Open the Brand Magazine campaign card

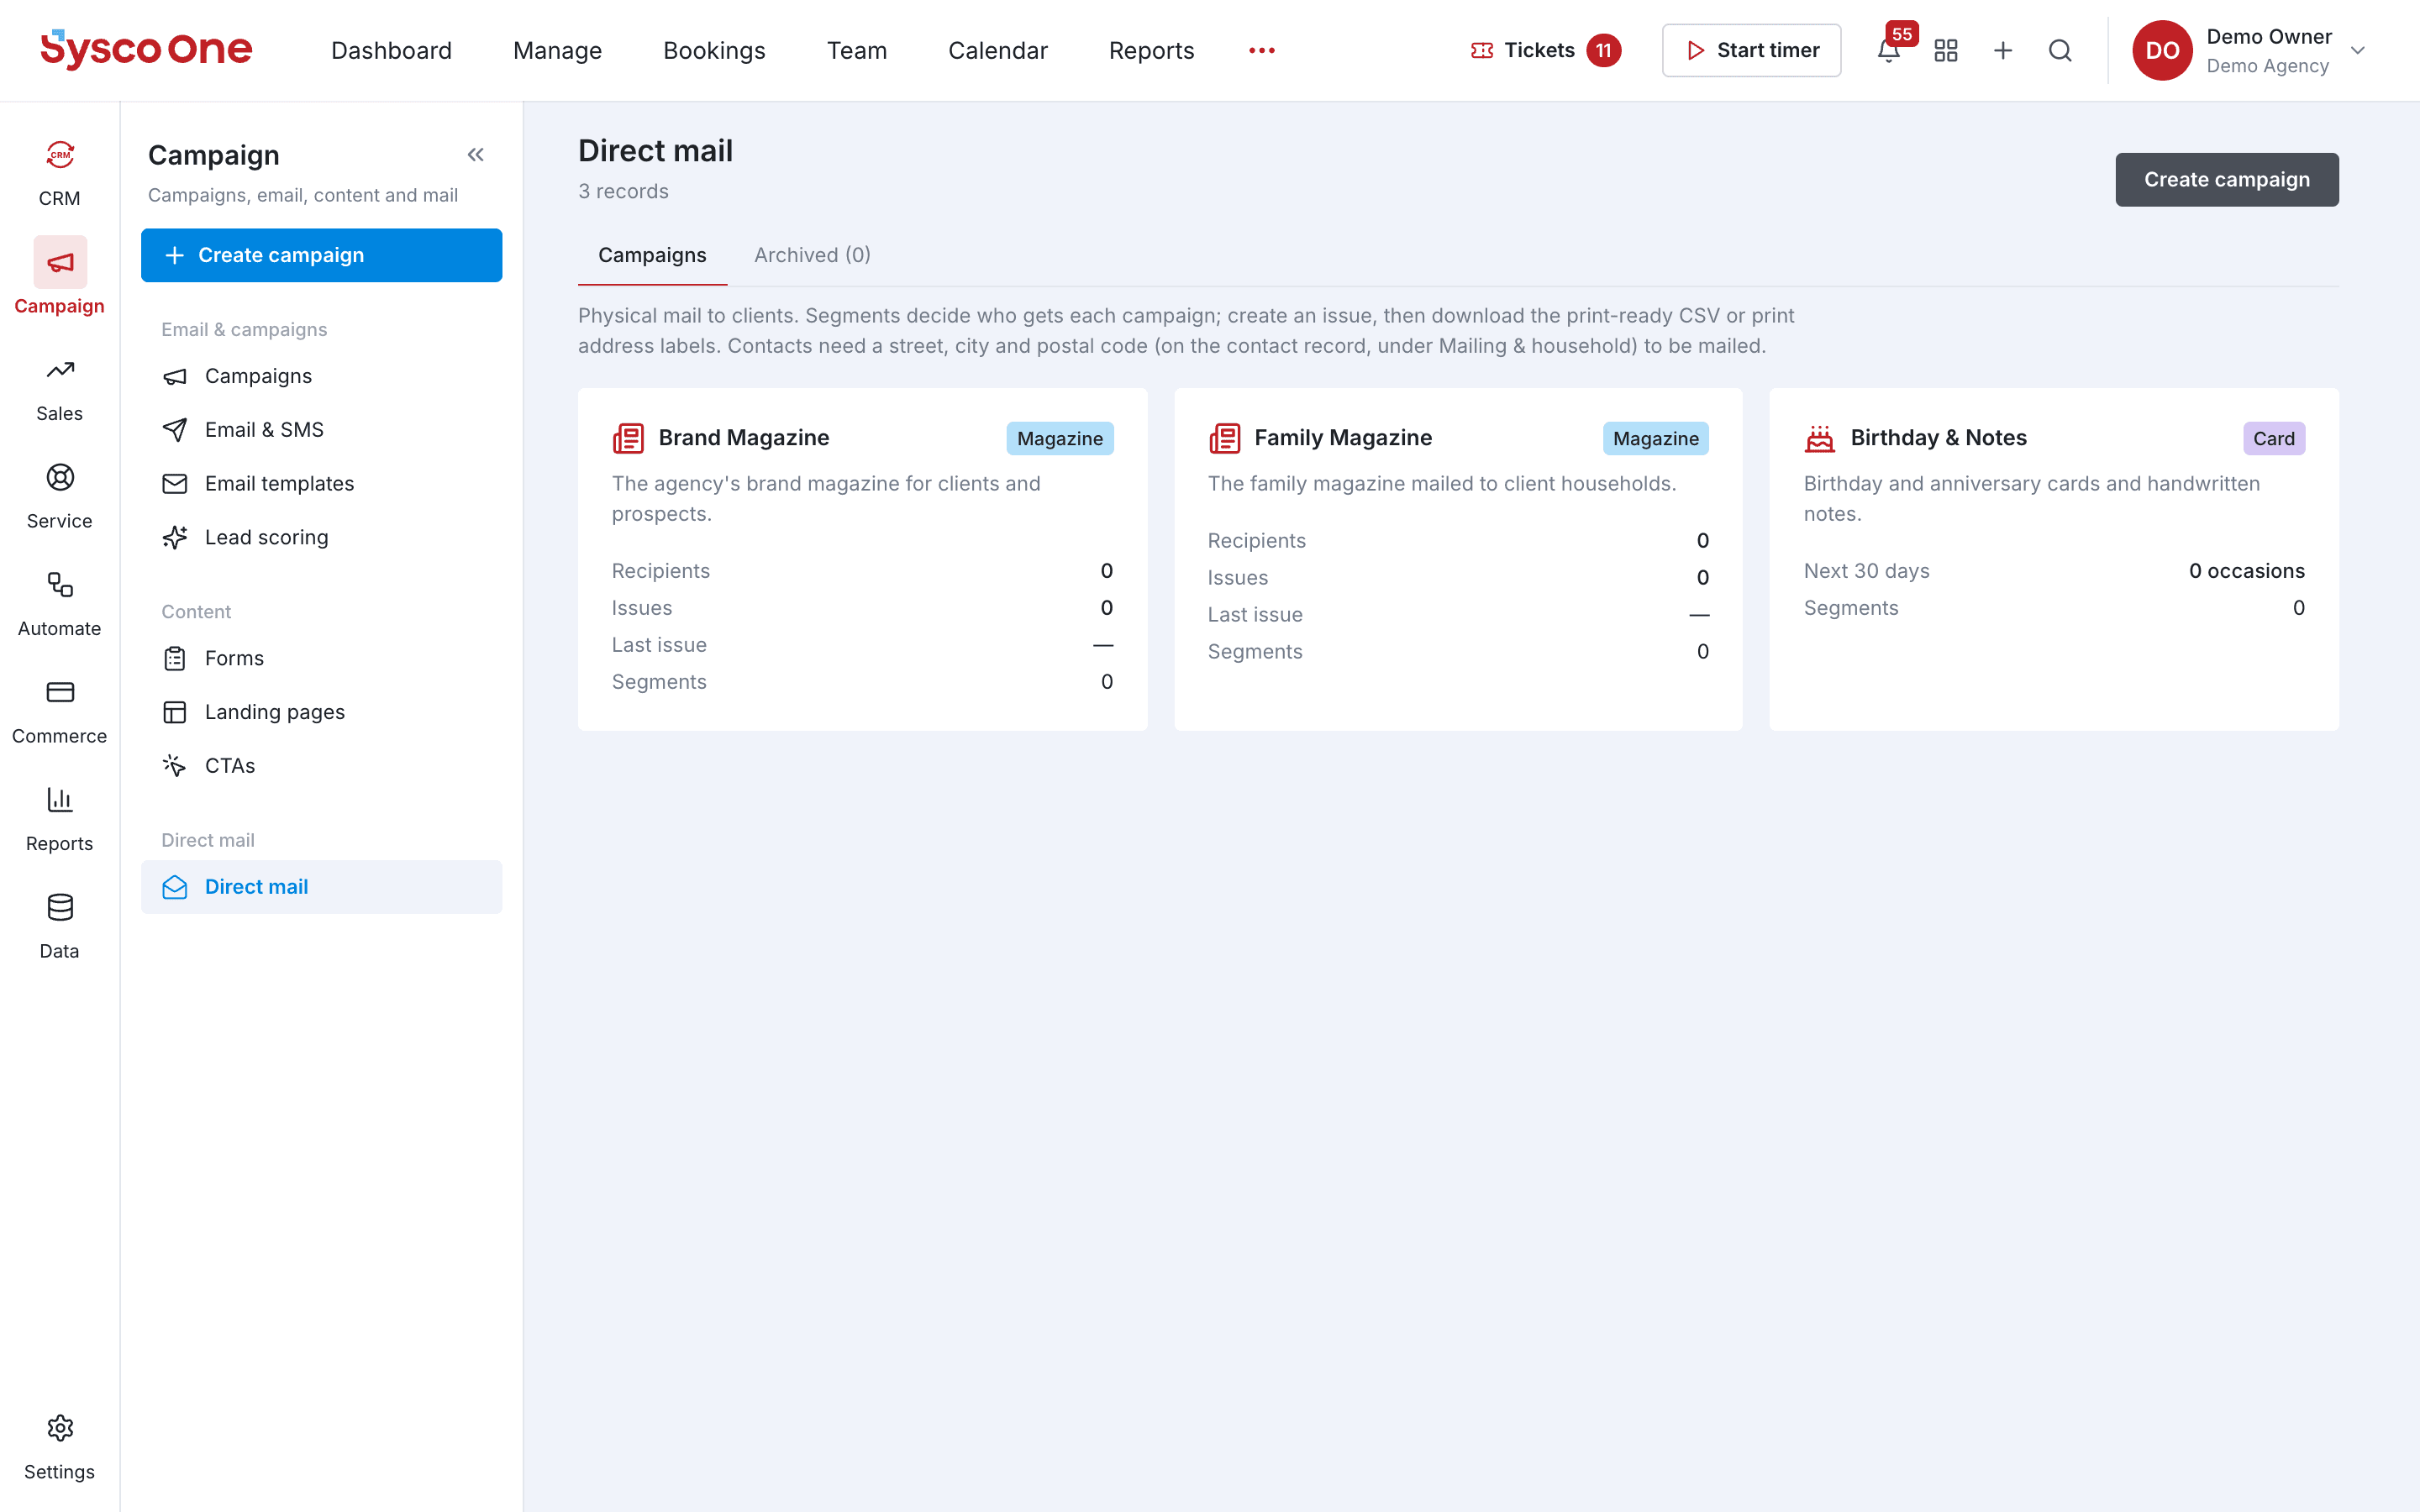click(x=862, y=559)
